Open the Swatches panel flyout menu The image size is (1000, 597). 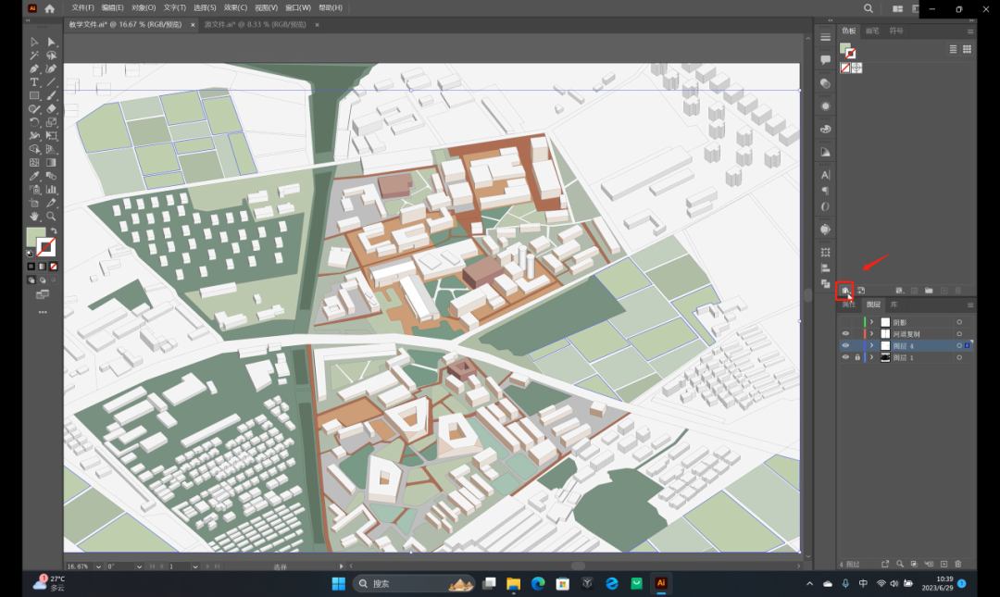[x=970, y=31]
